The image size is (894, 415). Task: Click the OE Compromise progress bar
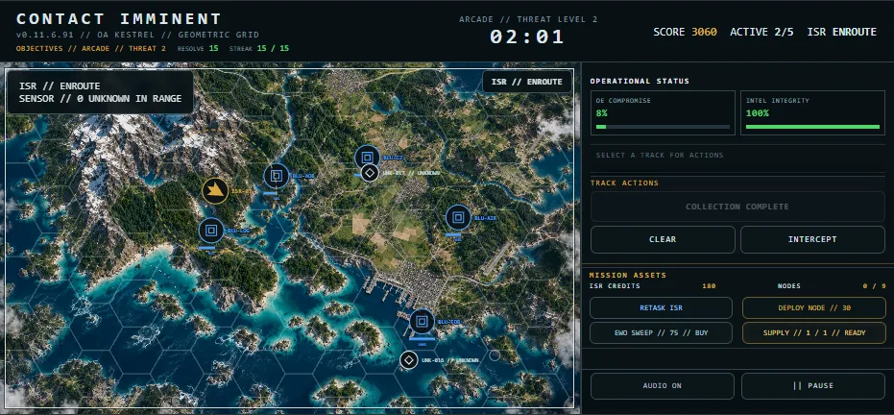tap(663, 127)
